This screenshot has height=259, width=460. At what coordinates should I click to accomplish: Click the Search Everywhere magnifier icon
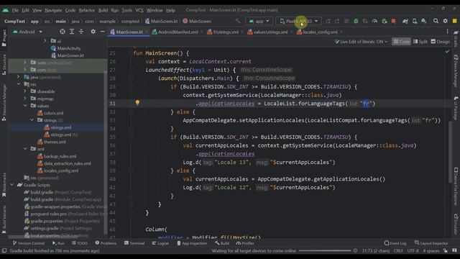[x=436, y=21]
